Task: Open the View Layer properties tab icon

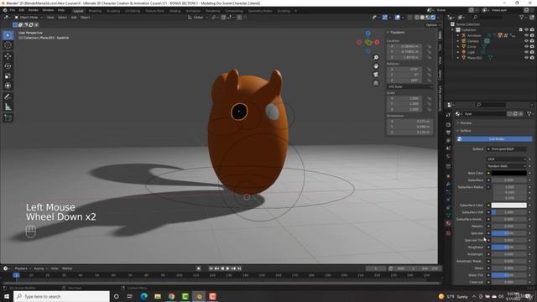Action: click(448, 140)
